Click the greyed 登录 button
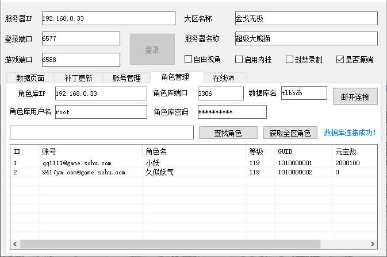 click(152, 49)
